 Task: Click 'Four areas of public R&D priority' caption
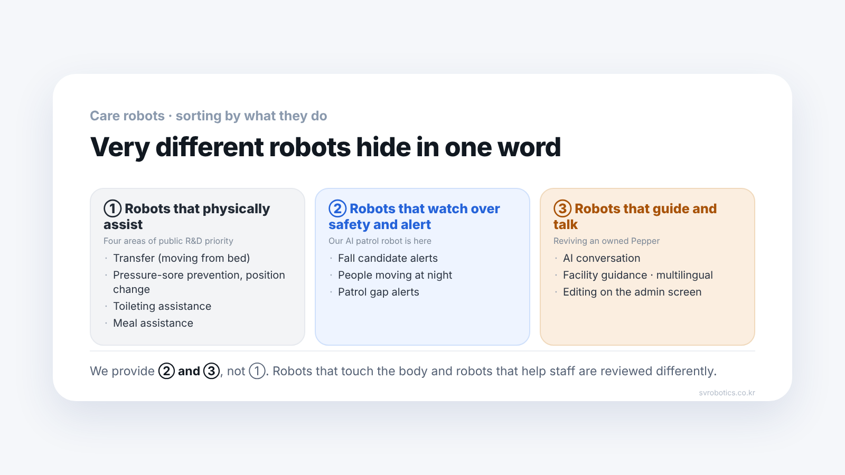point(168,241)
